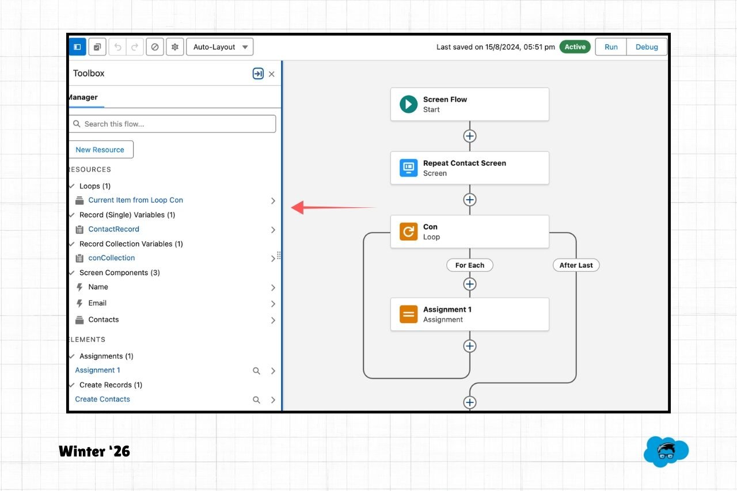Expand chevron beside Create Contacts
This screenshot has height=491, width=737.
[273, 400]
